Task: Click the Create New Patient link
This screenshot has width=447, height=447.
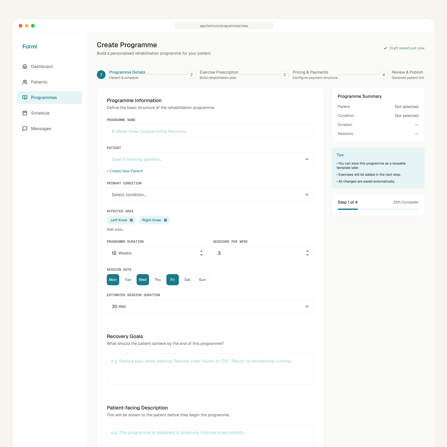Action: click(x=125, y=171)
